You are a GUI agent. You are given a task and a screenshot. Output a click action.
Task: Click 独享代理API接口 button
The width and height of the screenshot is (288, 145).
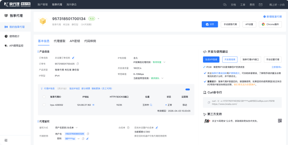pyautogui.click(x=251, y=60)
